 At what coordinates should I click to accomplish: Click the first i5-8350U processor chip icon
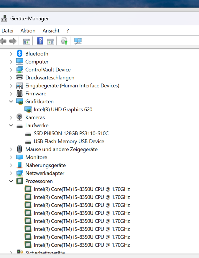28,189
